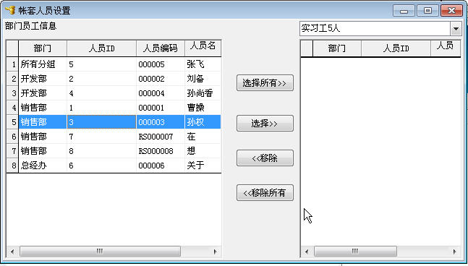
Task: Click employee name 张飞
Action: (x=203, y=64)
